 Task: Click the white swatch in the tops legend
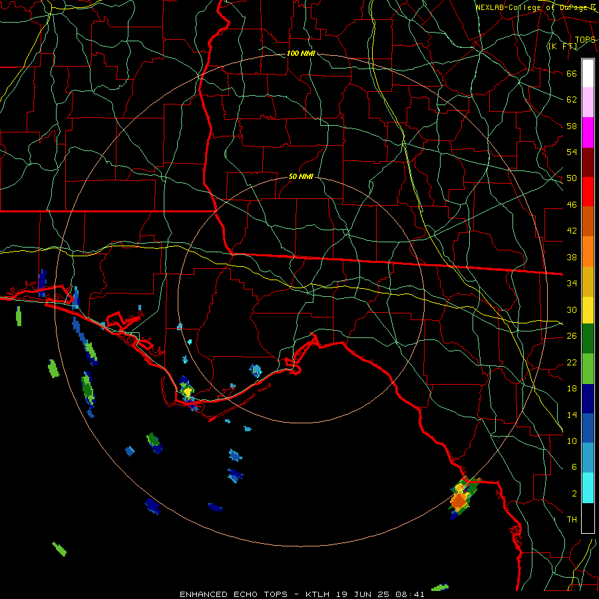pos(588,73)
